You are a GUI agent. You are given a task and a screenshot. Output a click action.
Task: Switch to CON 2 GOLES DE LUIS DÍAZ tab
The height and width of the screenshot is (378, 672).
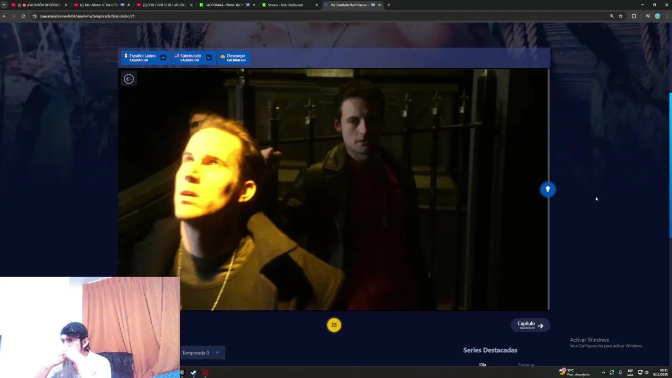(164, 5)
